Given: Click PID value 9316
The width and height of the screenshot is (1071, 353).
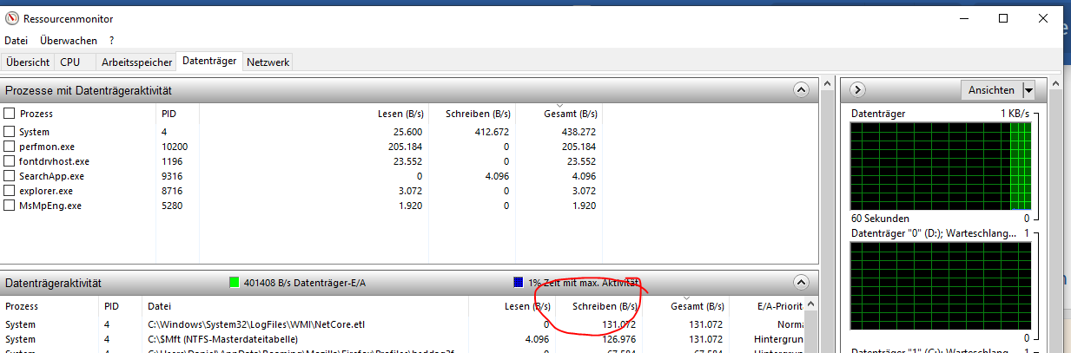Looking at the screenshot, I should (172, 176).
